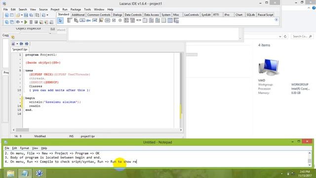
Task: Click the Explorer help question mark icon
Action: tap(314, 8)
